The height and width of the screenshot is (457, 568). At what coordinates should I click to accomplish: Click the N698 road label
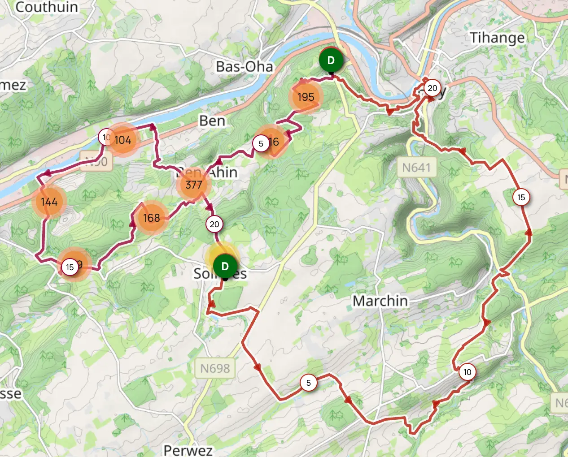215,368
